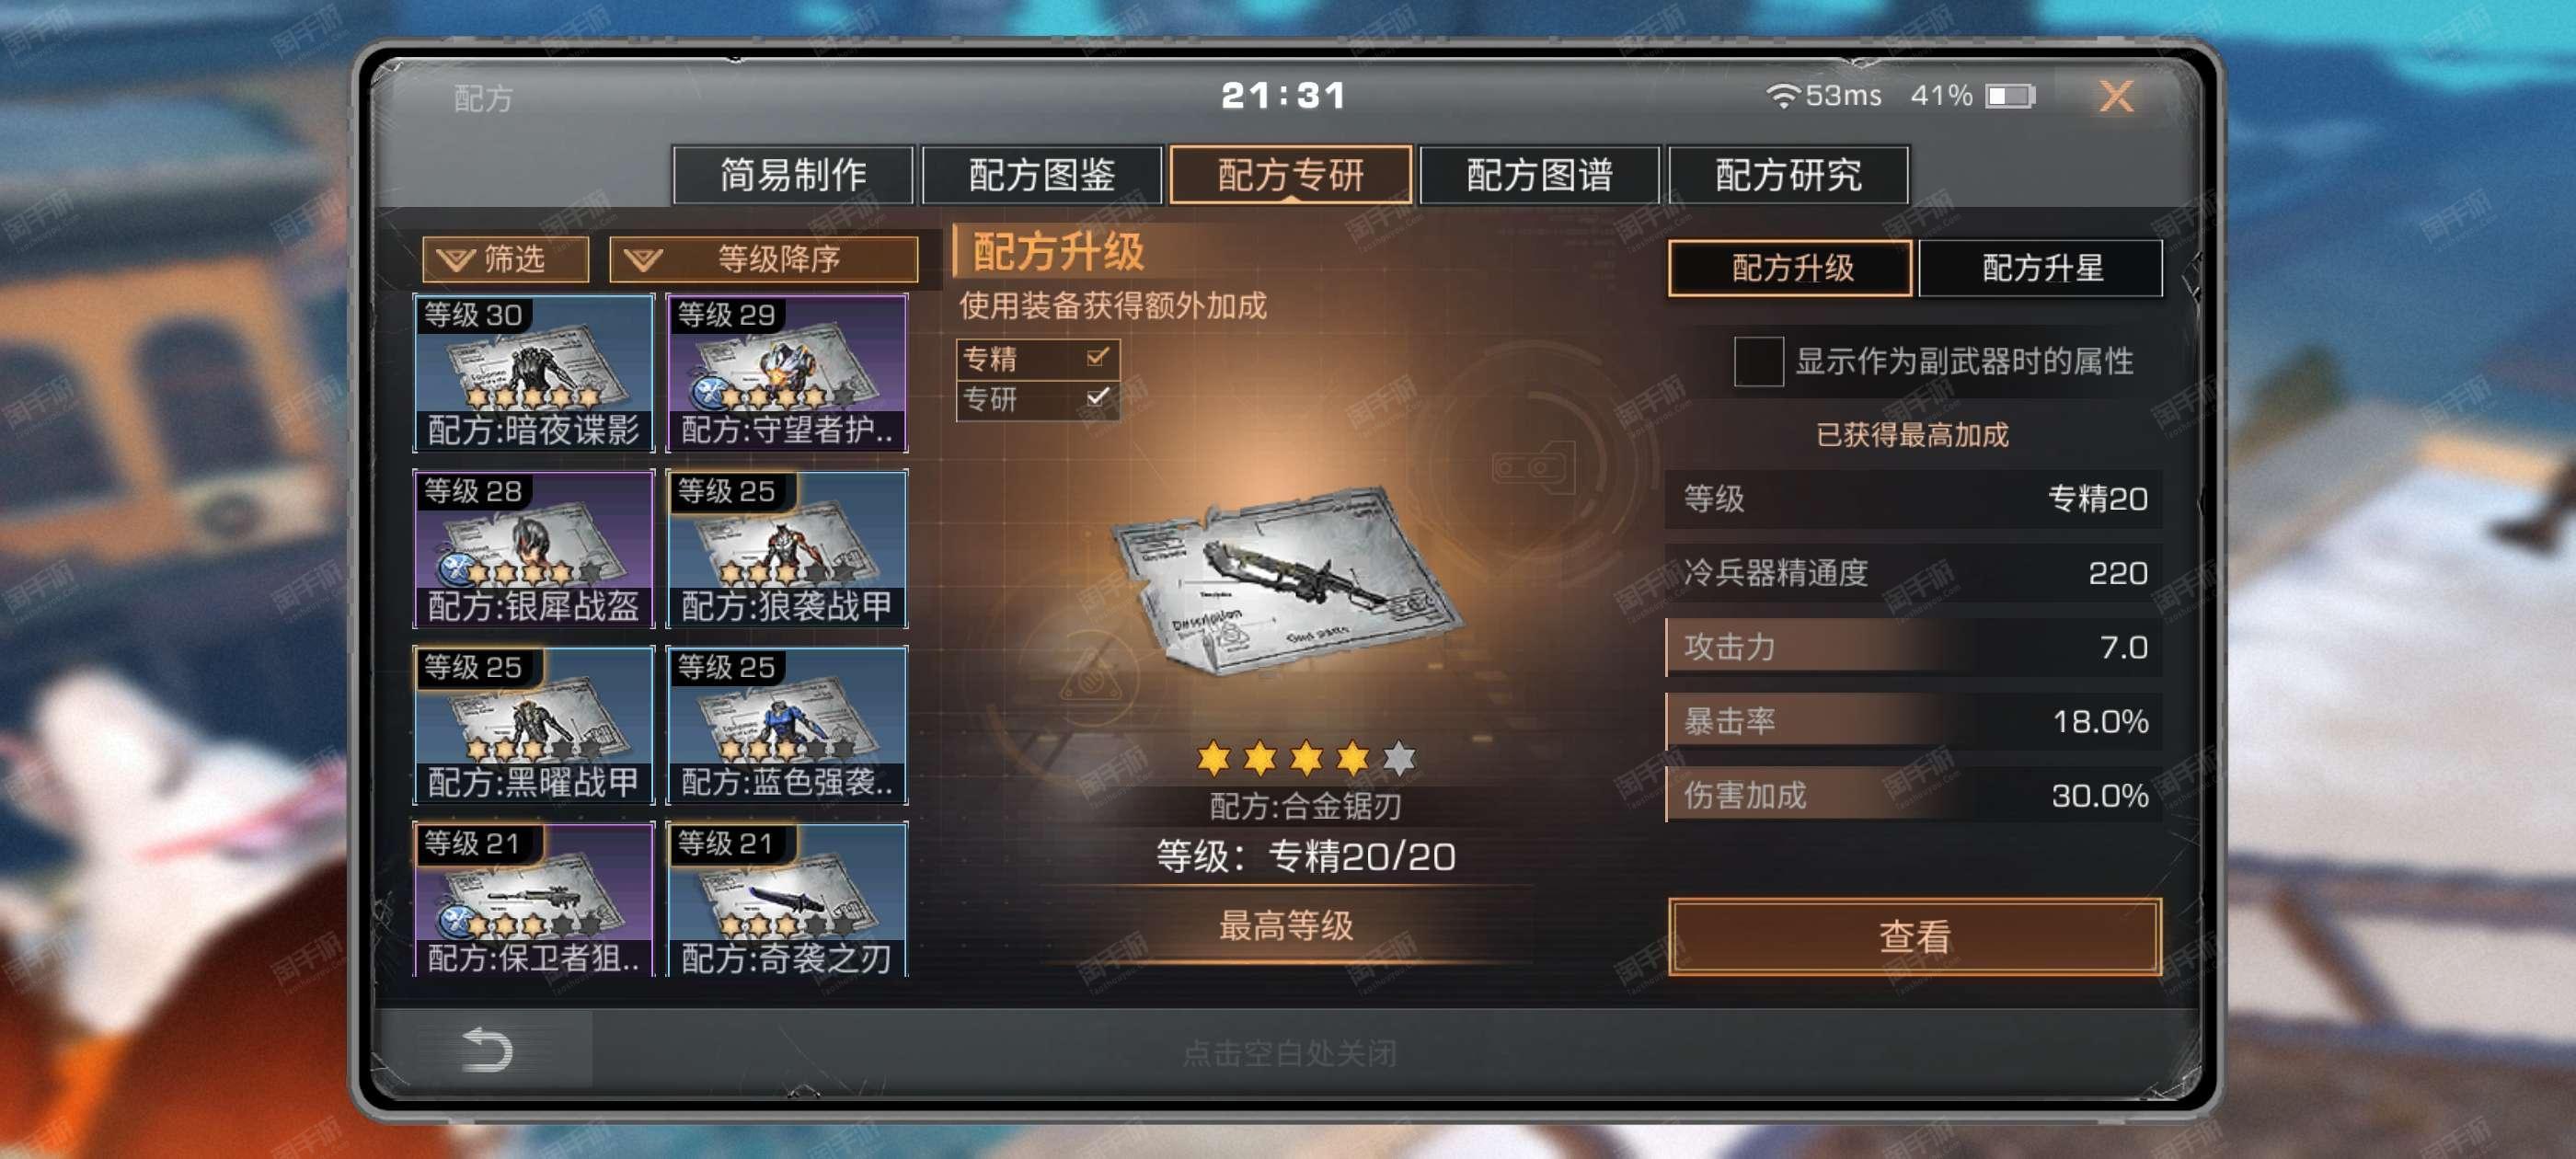Open the 配方研究 tab
This screenshot has height=1159, width=2576.
pyautogui.click(x=1788, y=175)
